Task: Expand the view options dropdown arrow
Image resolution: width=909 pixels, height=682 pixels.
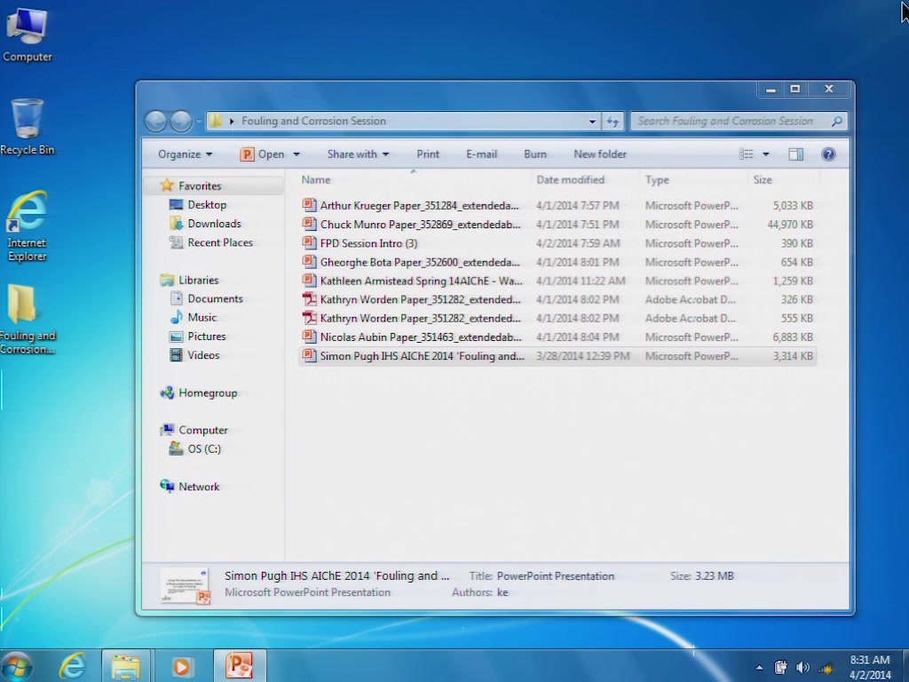Action: point(766,155)
